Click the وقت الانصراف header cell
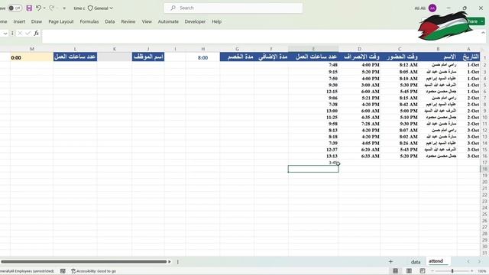Viewport: 489px width, 275px height. pyautogui.click(x=360, y=57)
